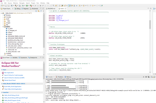The height and width of the screenshot is (103, 156).
Task: Collapse the main.c tree node
Action: pyautogui.click(x=3, y=27)
